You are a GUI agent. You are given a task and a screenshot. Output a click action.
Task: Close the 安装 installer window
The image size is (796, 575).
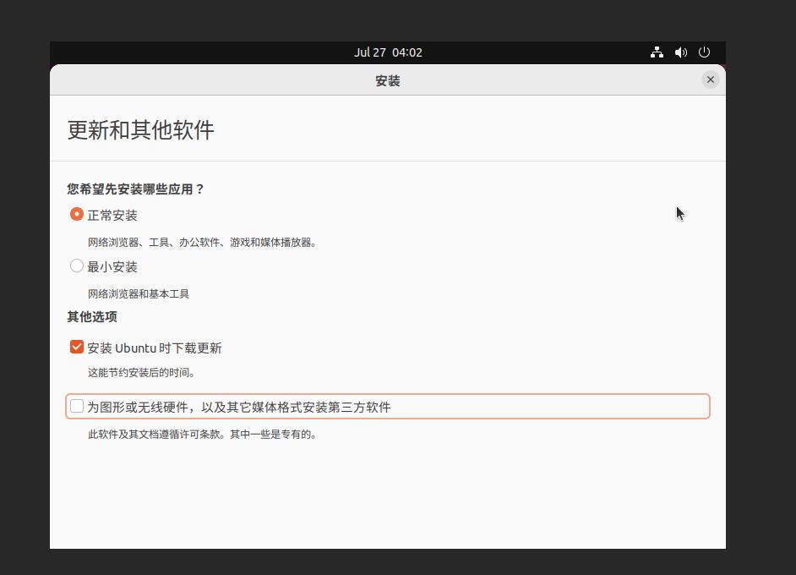pyautogui.click(x=710, y=79)
